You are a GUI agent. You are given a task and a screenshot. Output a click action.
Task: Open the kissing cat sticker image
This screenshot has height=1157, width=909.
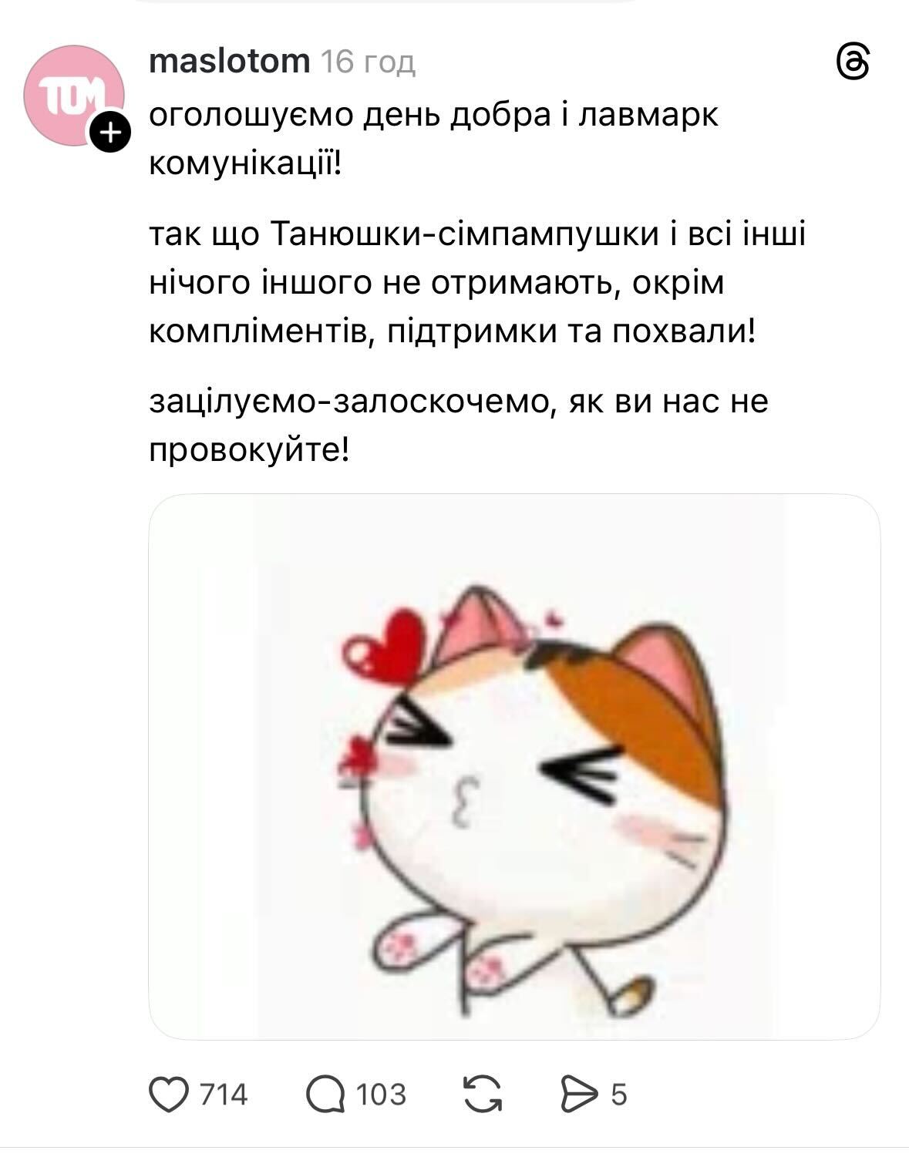click(x=514, y=767)
